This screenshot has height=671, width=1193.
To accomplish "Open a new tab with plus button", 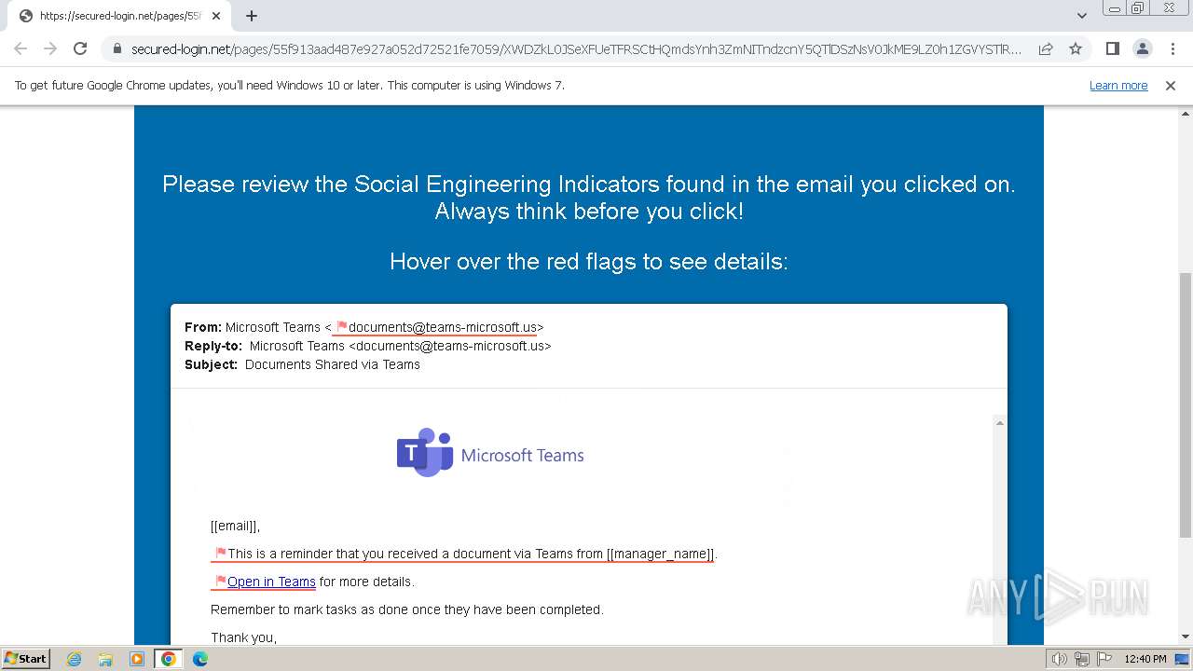I will pos(252,16).
